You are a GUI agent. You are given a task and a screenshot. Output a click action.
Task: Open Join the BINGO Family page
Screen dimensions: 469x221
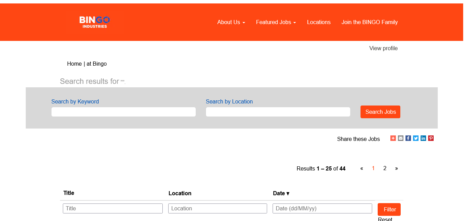pos(369,22)
